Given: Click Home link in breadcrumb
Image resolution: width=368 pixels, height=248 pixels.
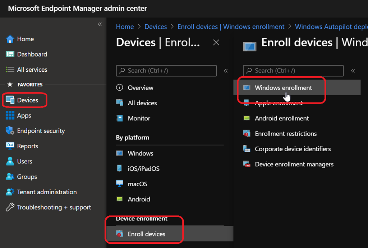Looking at the screenshot, I should pyautogui.click(x=125, y=27).
